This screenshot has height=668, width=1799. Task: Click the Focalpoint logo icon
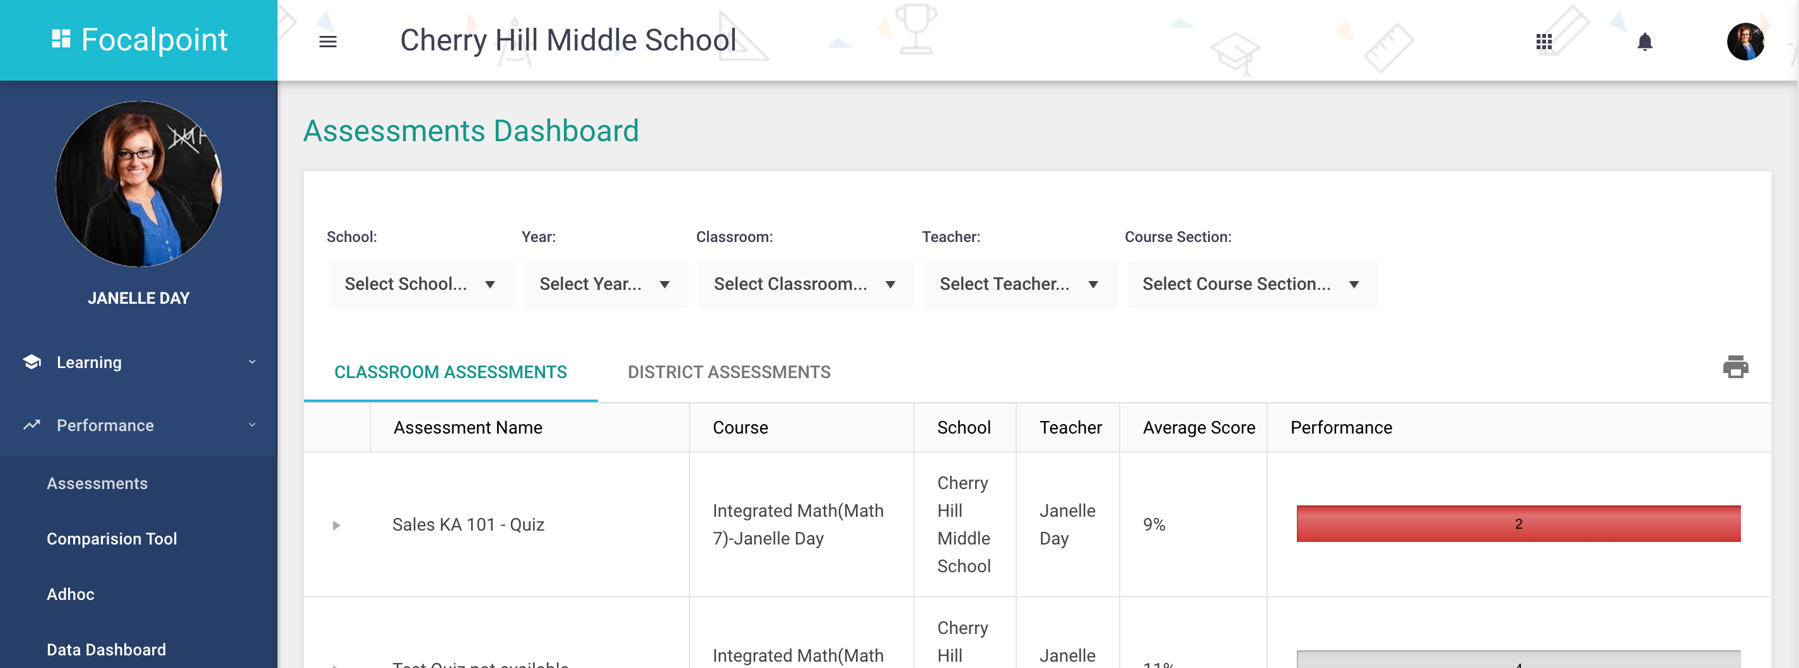61,39
